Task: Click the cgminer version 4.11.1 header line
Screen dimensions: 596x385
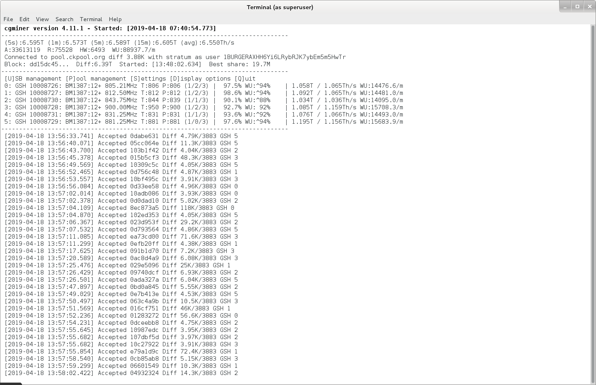Action: tap(110, 28)
